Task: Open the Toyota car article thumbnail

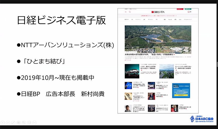Action: pyautogui.click(x=132, y=71)
